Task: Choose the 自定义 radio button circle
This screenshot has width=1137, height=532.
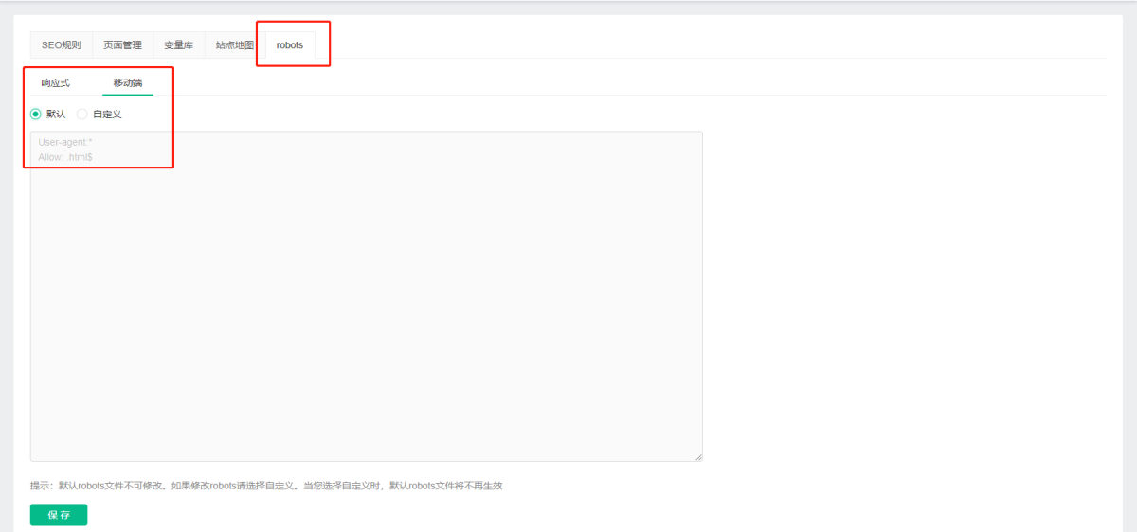Action: pyautogui.click(x=82, y=115)
